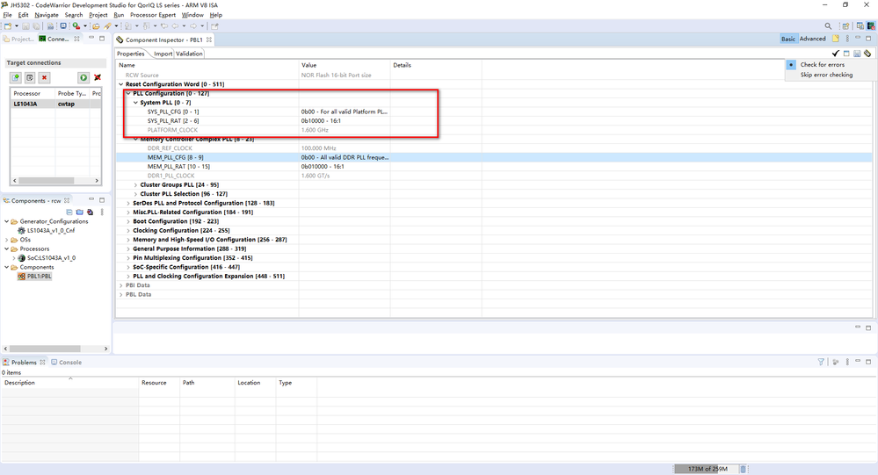Click the Generate code icon in Components view
This screenshot has height=475, width=878.
(90, 212)
